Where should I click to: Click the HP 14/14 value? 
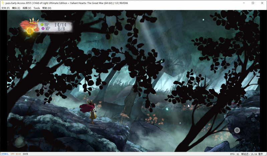pos(60,25)
